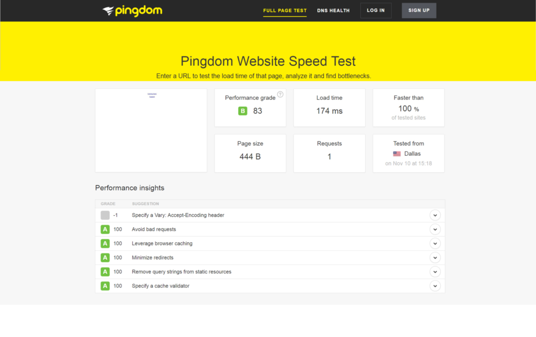Viewport: 536px width, 337px height.
Task: Click the Log In button
Action: 376,10
